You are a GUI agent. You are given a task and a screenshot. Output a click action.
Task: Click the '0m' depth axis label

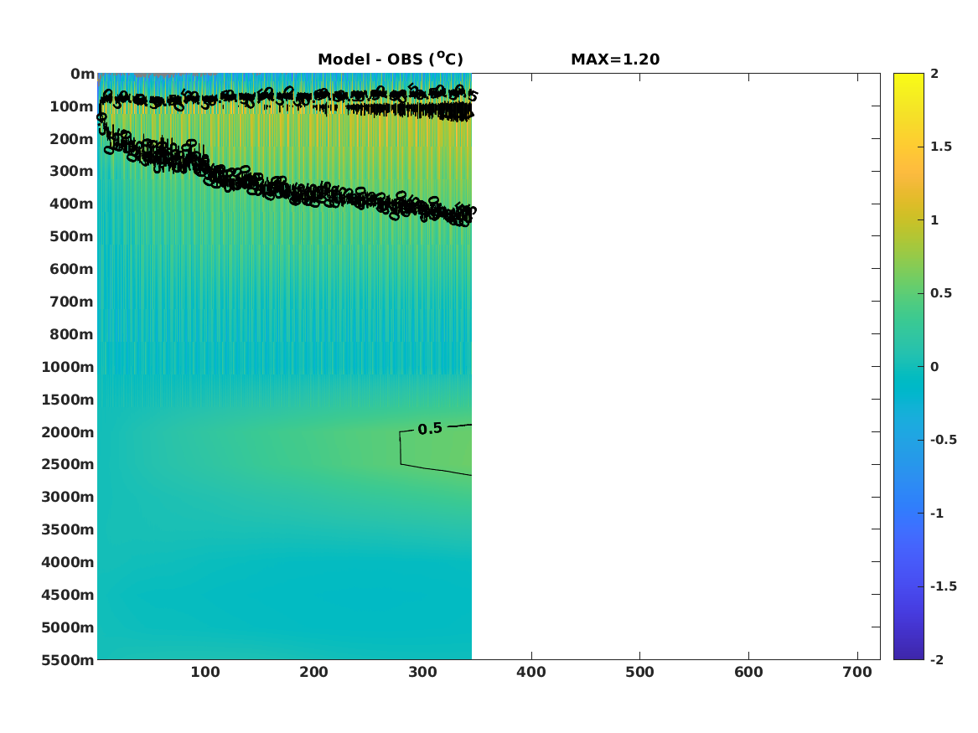[82, 75]
